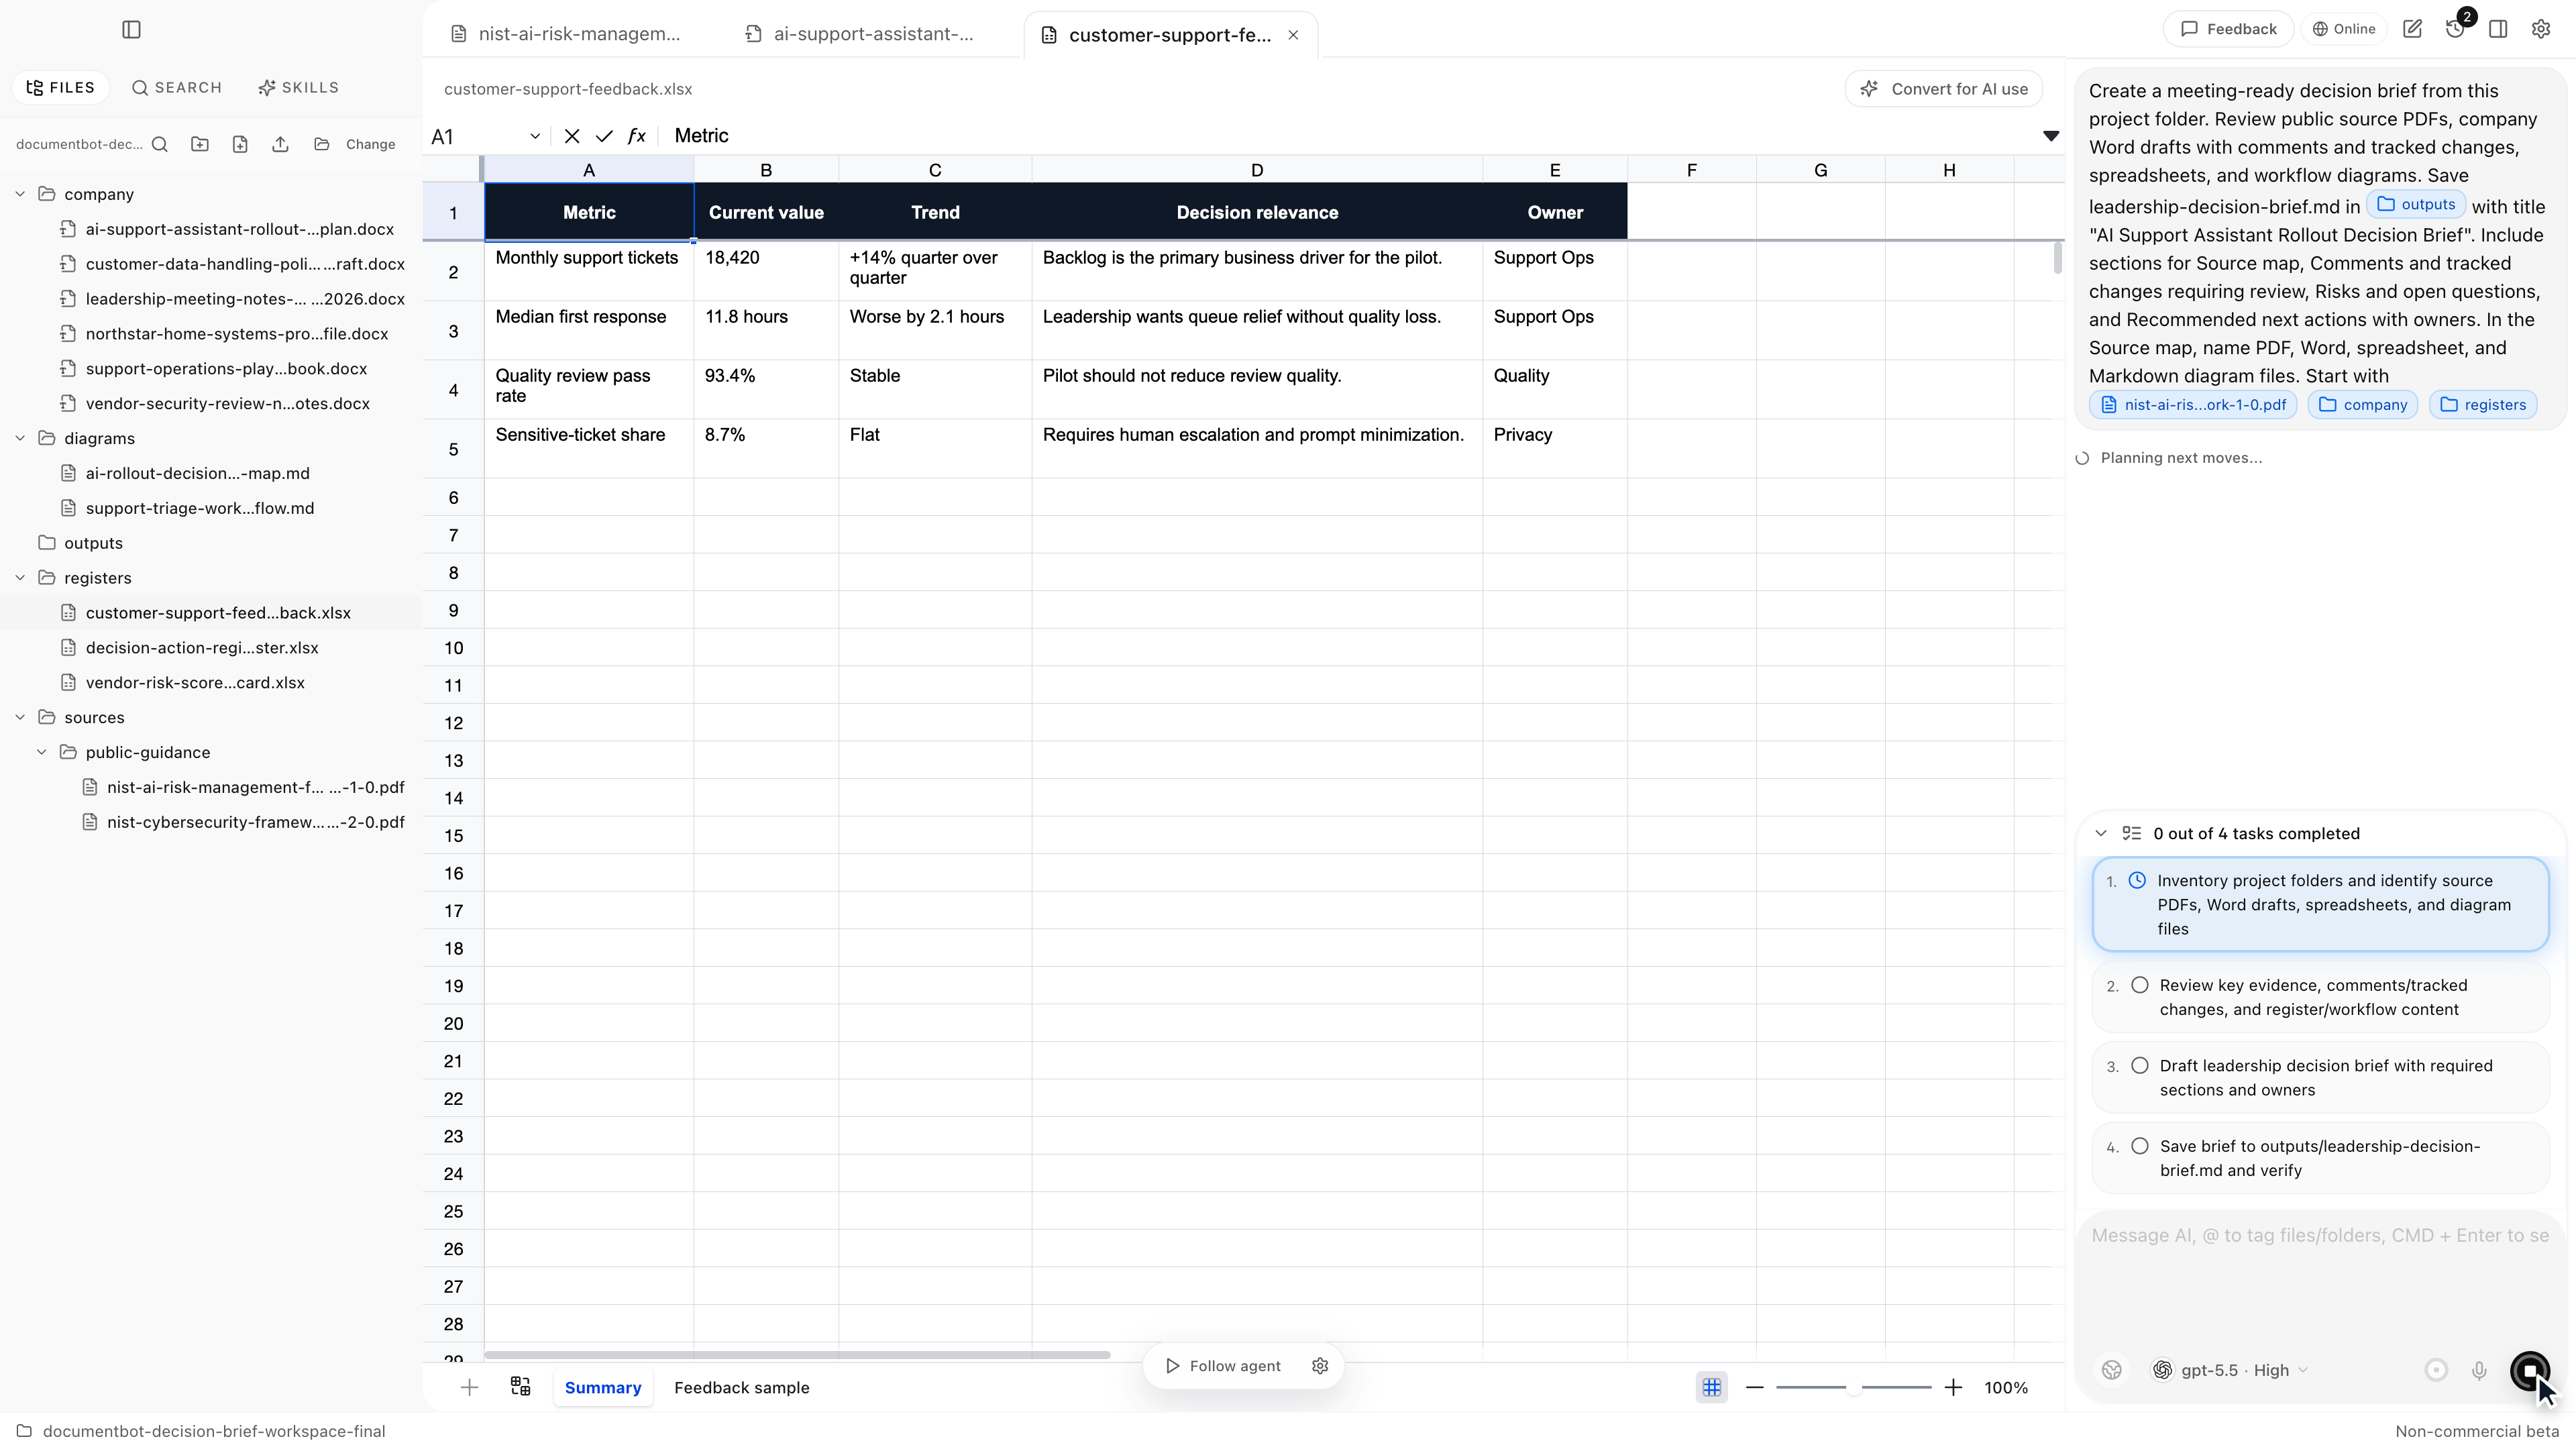Adjust the spreadsheet zoom slider
This screenshot has width=2576, height=1449.
pyautogui.click(x=1854, y=1388)
